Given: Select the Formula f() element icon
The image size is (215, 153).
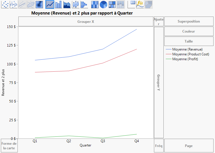Looking at the screenshot, I should (140, 4).
